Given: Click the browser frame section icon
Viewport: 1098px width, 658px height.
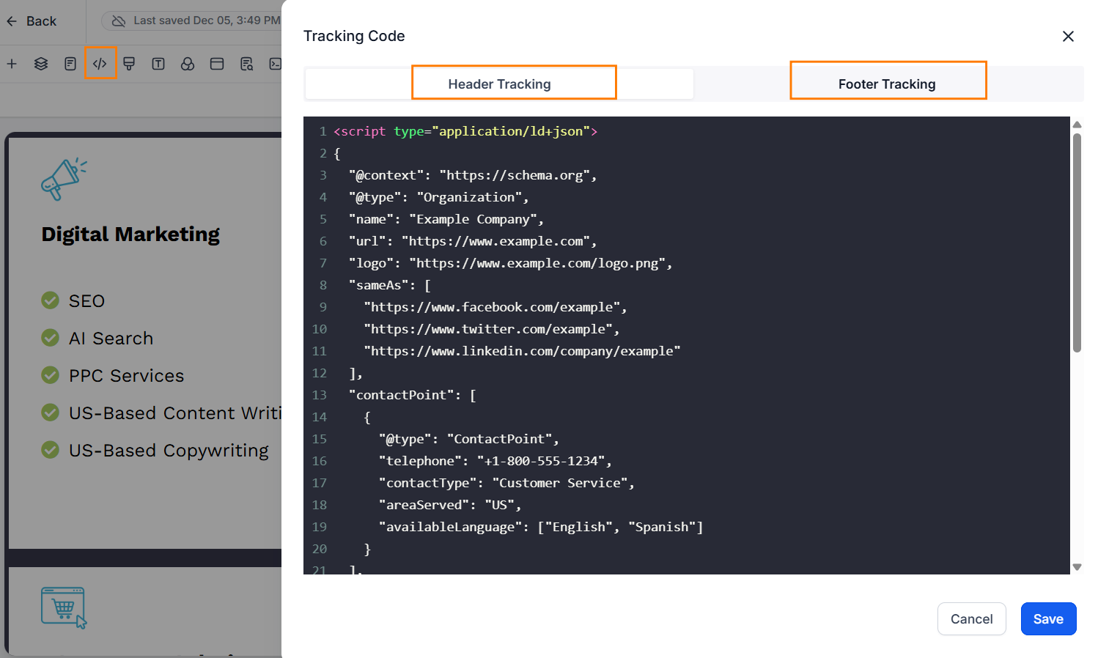Looking at the screenshot, I should tap(217, 64).
